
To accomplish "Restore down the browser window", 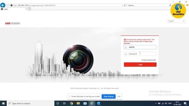I will [x=180, y=2].
